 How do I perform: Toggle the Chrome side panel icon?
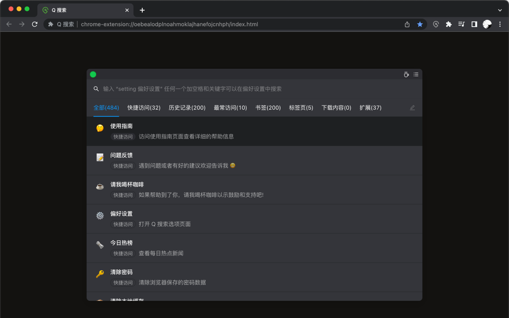(474, 24)
